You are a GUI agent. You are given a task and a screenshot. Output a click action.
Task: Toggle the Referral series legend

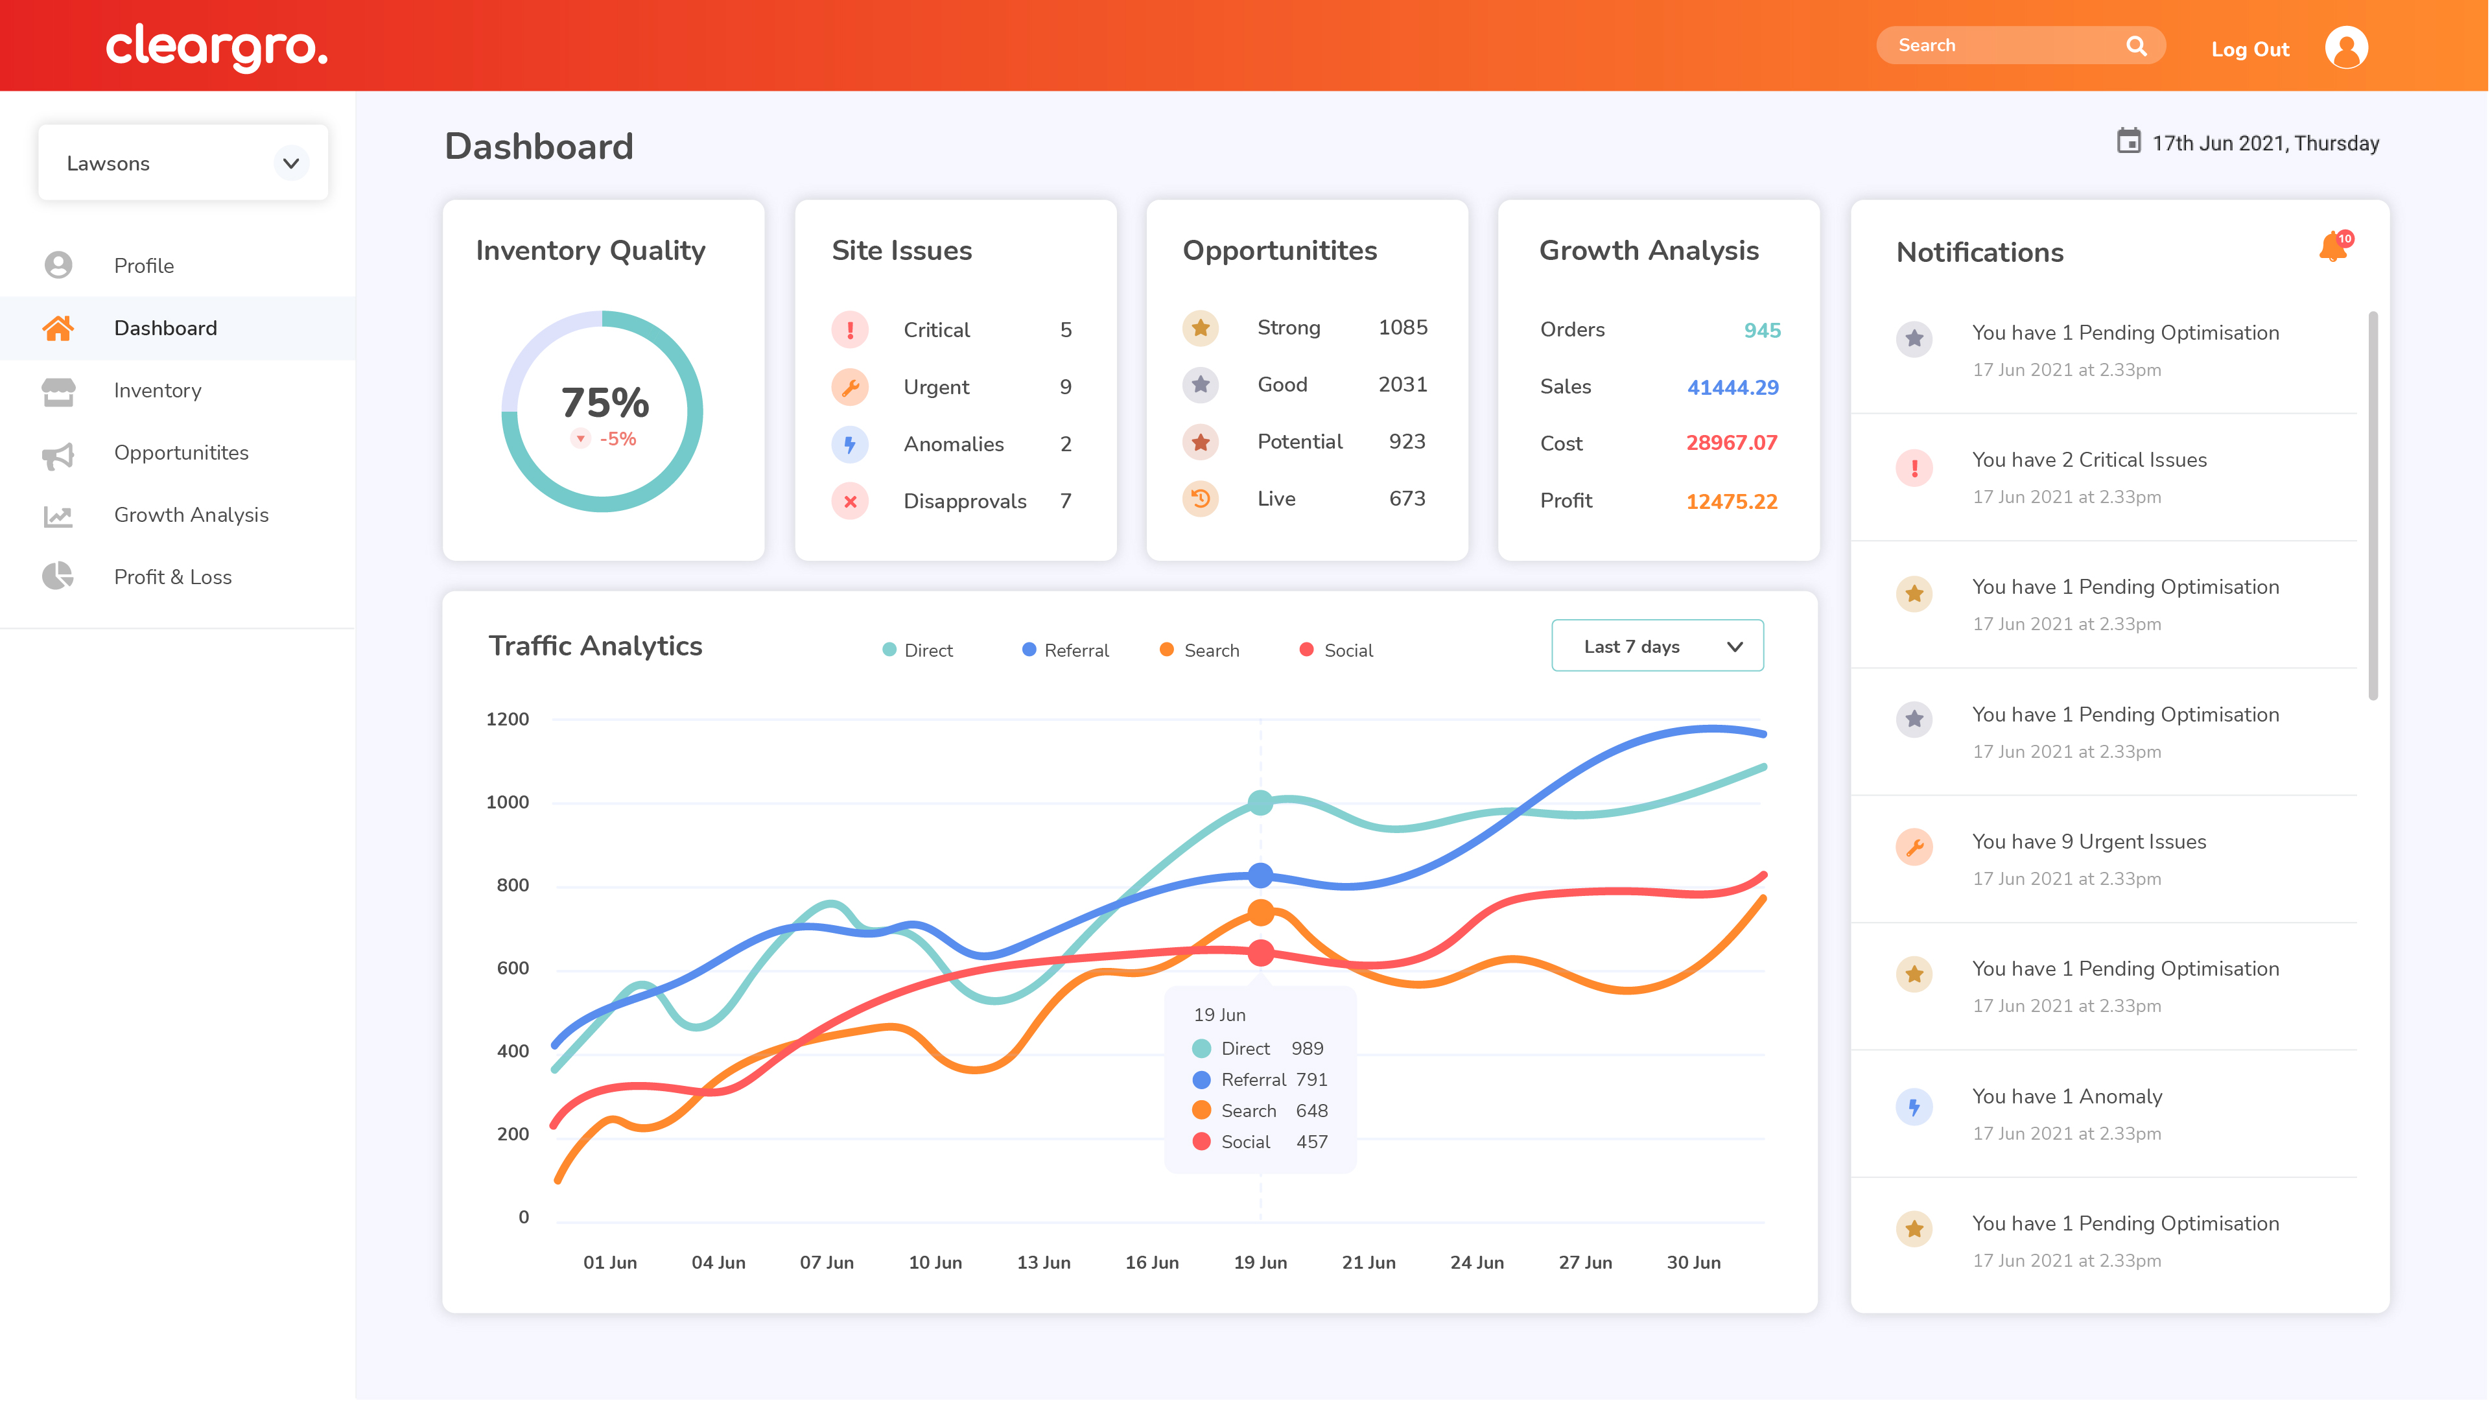[x=1065, y=651]
